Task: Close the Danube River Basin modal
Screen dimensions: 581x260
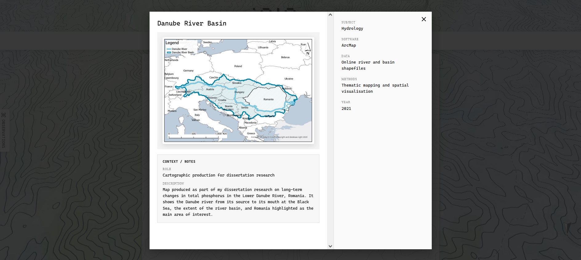Action: pos(424,19)
